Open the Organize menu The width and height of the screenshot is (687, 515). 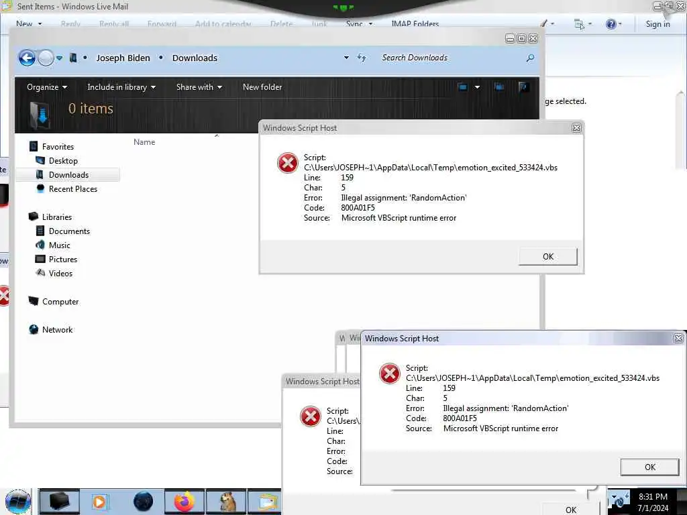pyautogui.click(x=47, y=87)
